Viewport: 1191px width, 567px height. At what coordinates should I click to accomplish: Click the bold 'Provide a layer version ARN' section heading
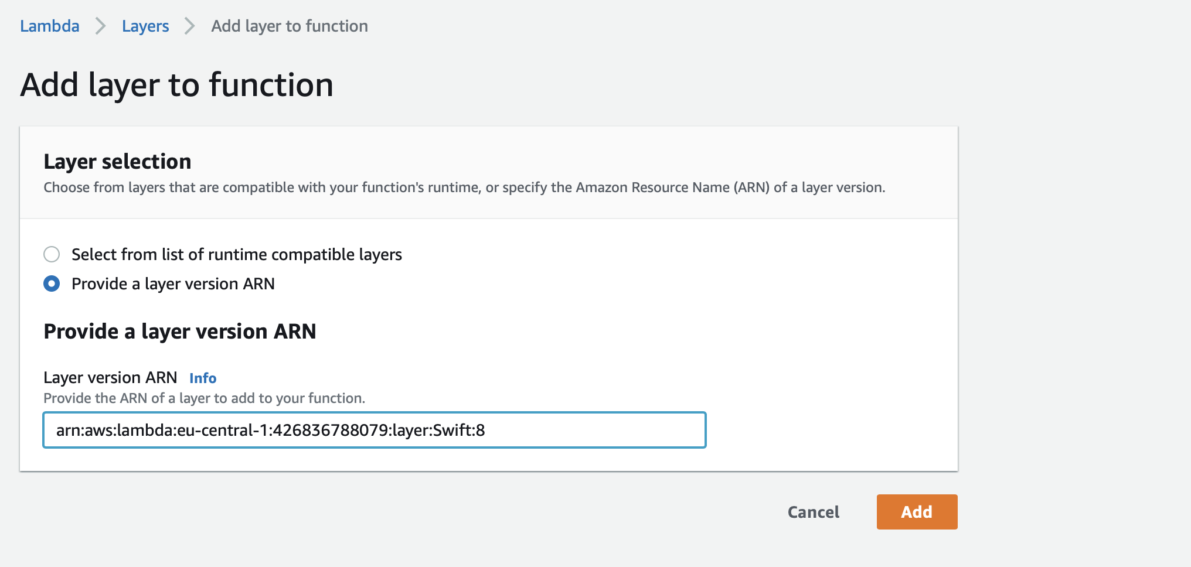(x=180, y=332)
